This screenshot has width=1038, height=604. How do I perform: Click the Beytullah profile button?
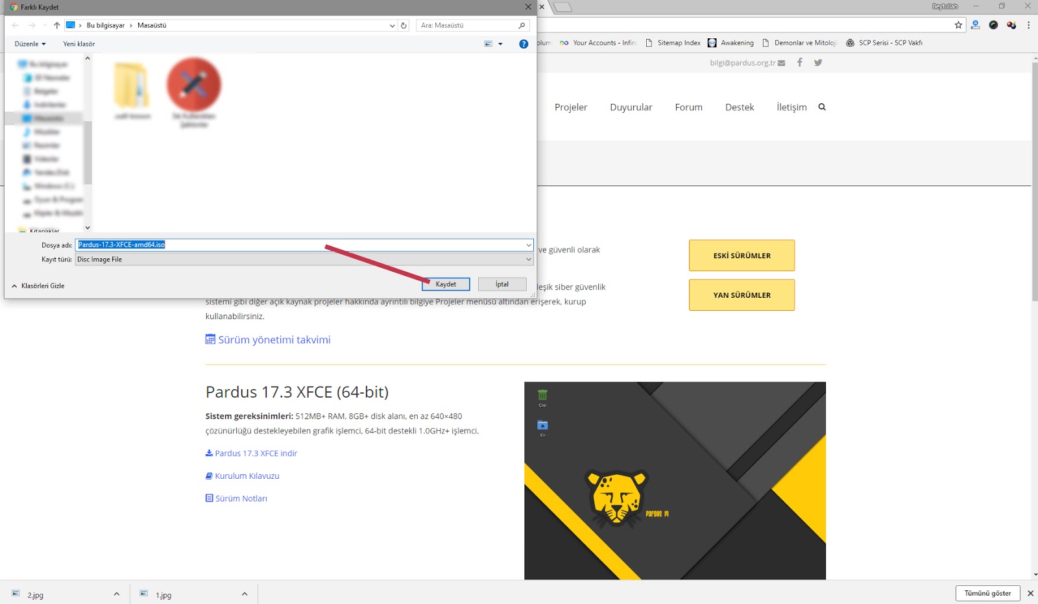(945, 6)
